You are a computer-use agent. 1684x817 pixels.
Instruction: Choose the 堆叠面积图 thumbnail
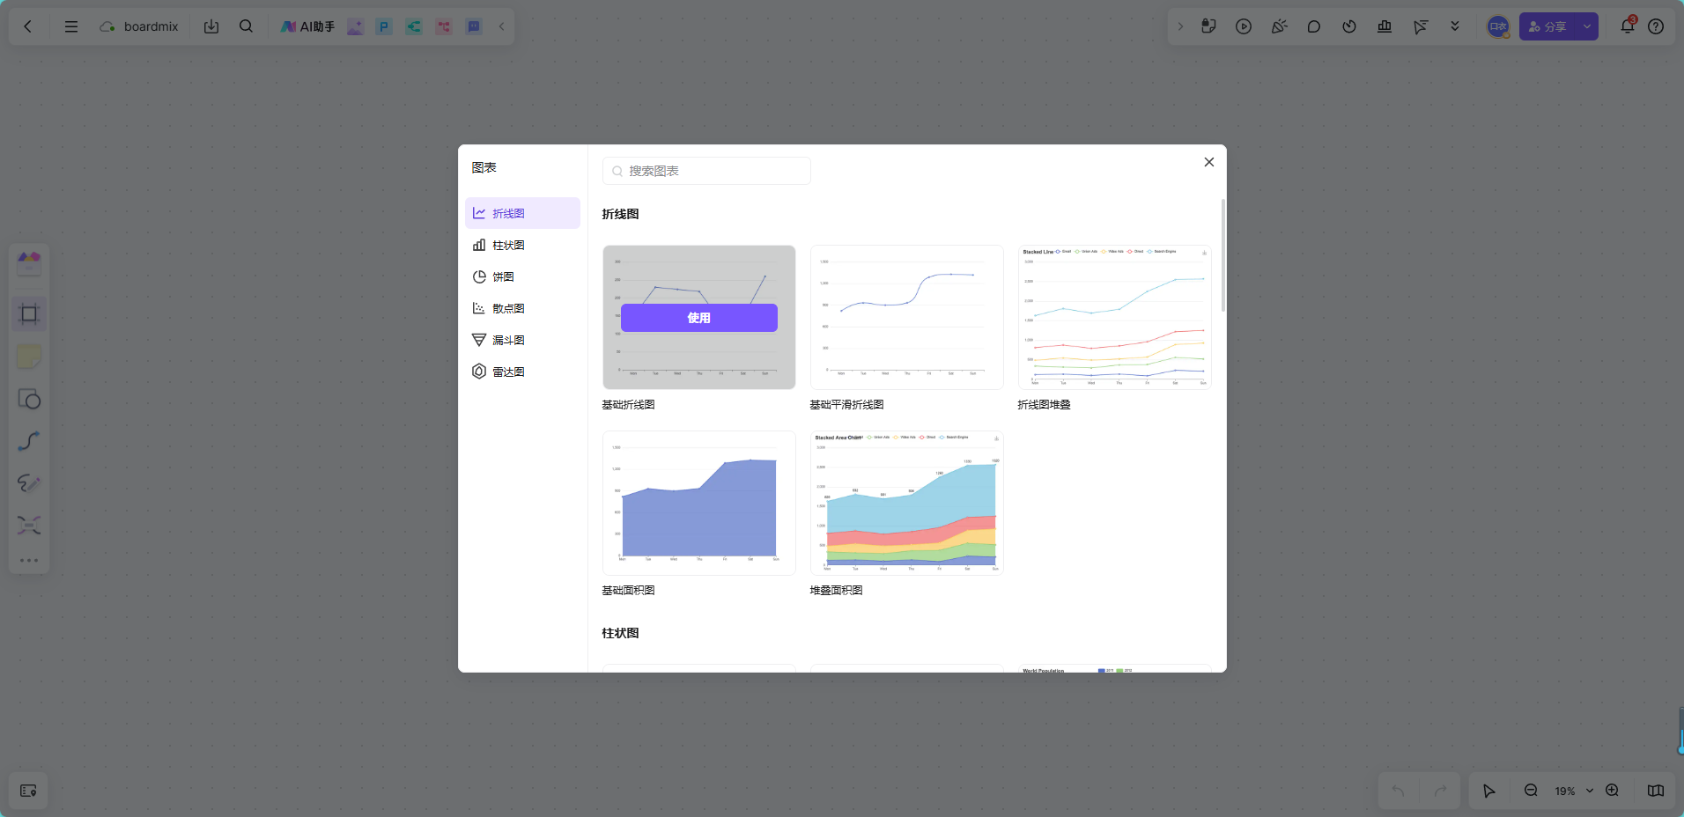tap(907, 503)
